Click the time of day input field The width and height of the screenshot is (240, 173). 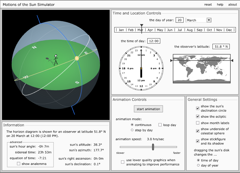(154, 41)
